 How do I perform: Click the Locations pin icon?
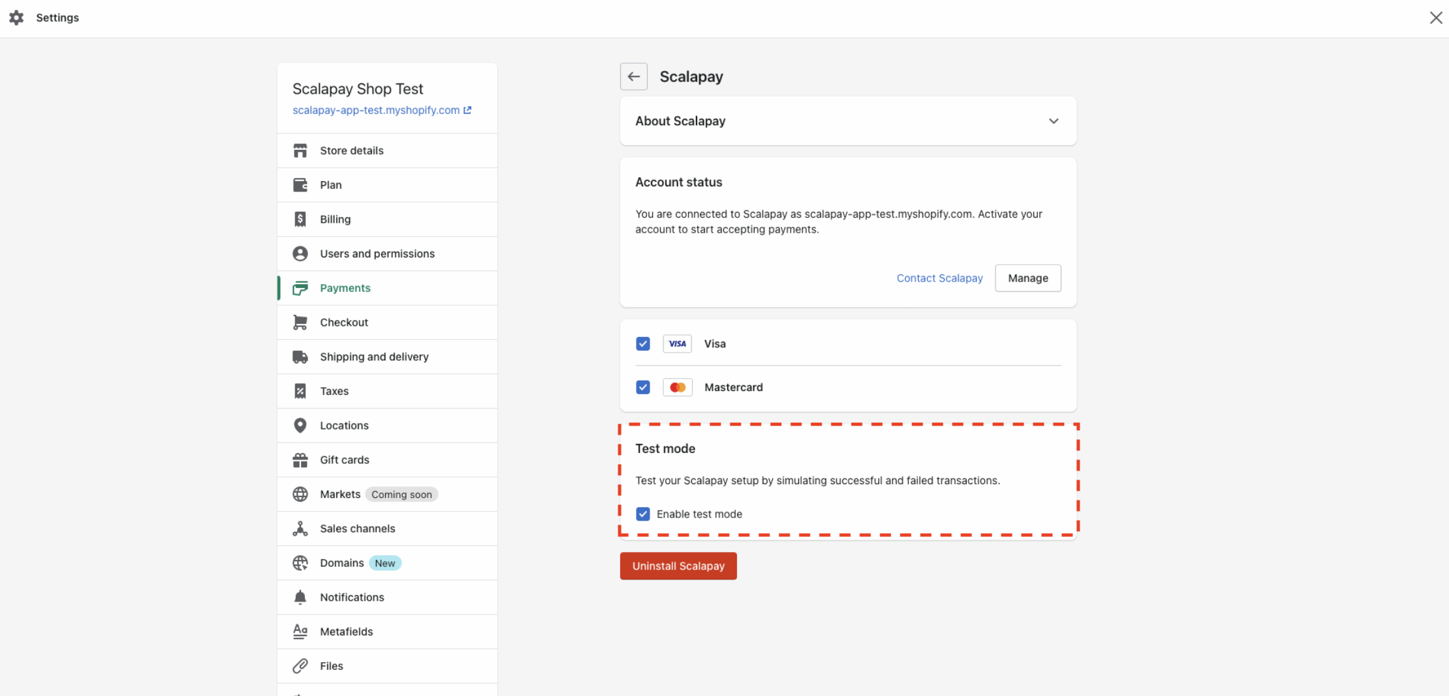tap(300, 426)
